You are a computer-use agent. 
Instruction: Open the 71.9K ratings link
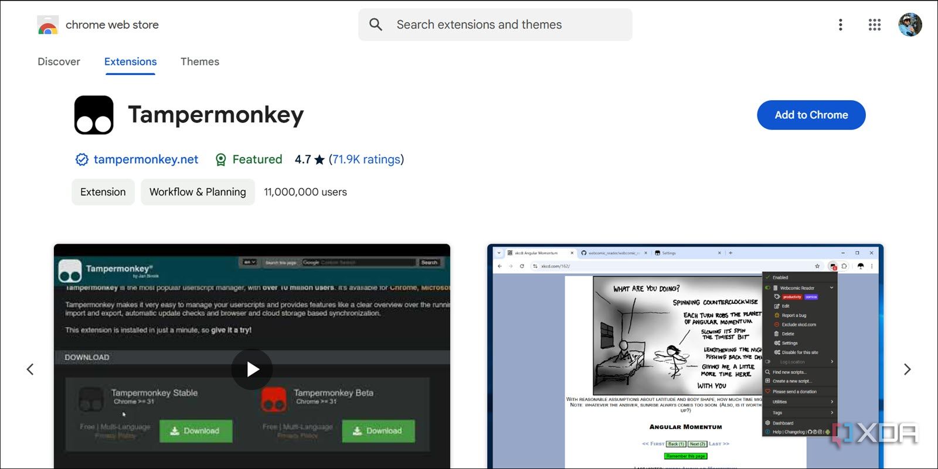(366, 159)
